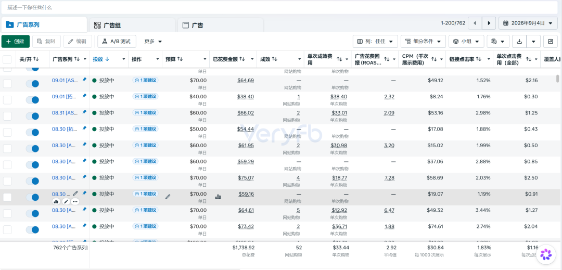562x270 pixels.
Task: Click sort arrows on the ROAS column
Action: (386, 59)
